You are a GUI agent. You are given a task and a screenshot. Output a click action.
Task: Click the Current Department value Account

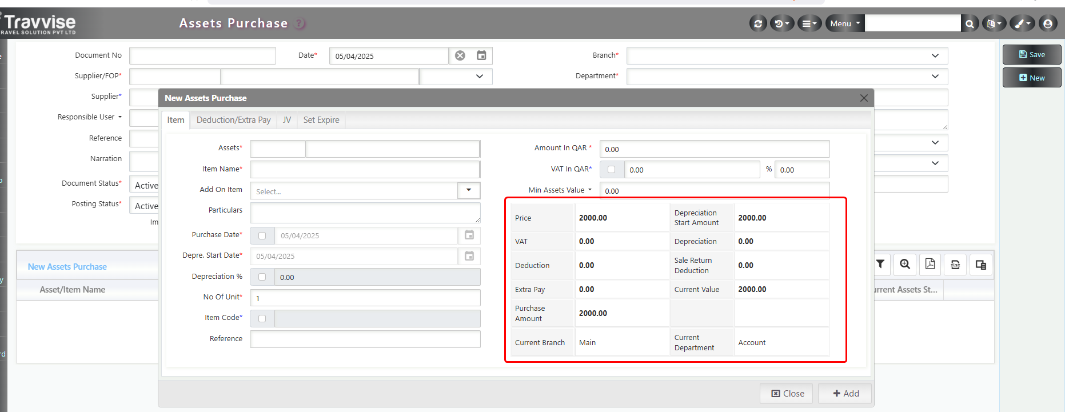point(752,342)
